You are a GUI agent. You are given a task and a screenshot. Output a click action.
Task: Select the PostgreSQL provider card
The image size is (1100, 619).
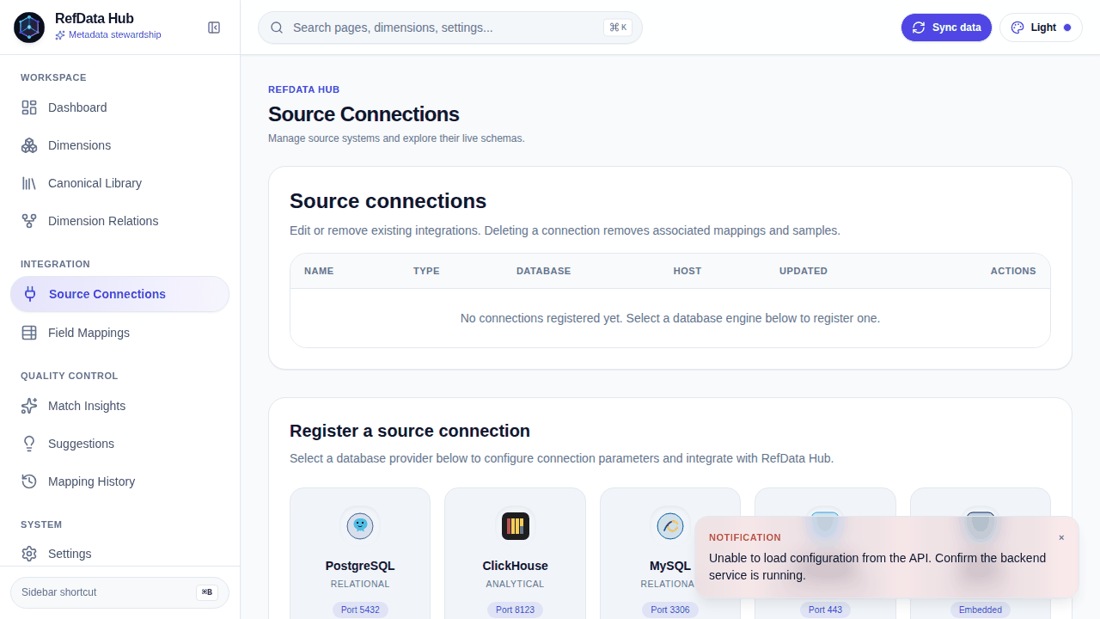[360, 553]
